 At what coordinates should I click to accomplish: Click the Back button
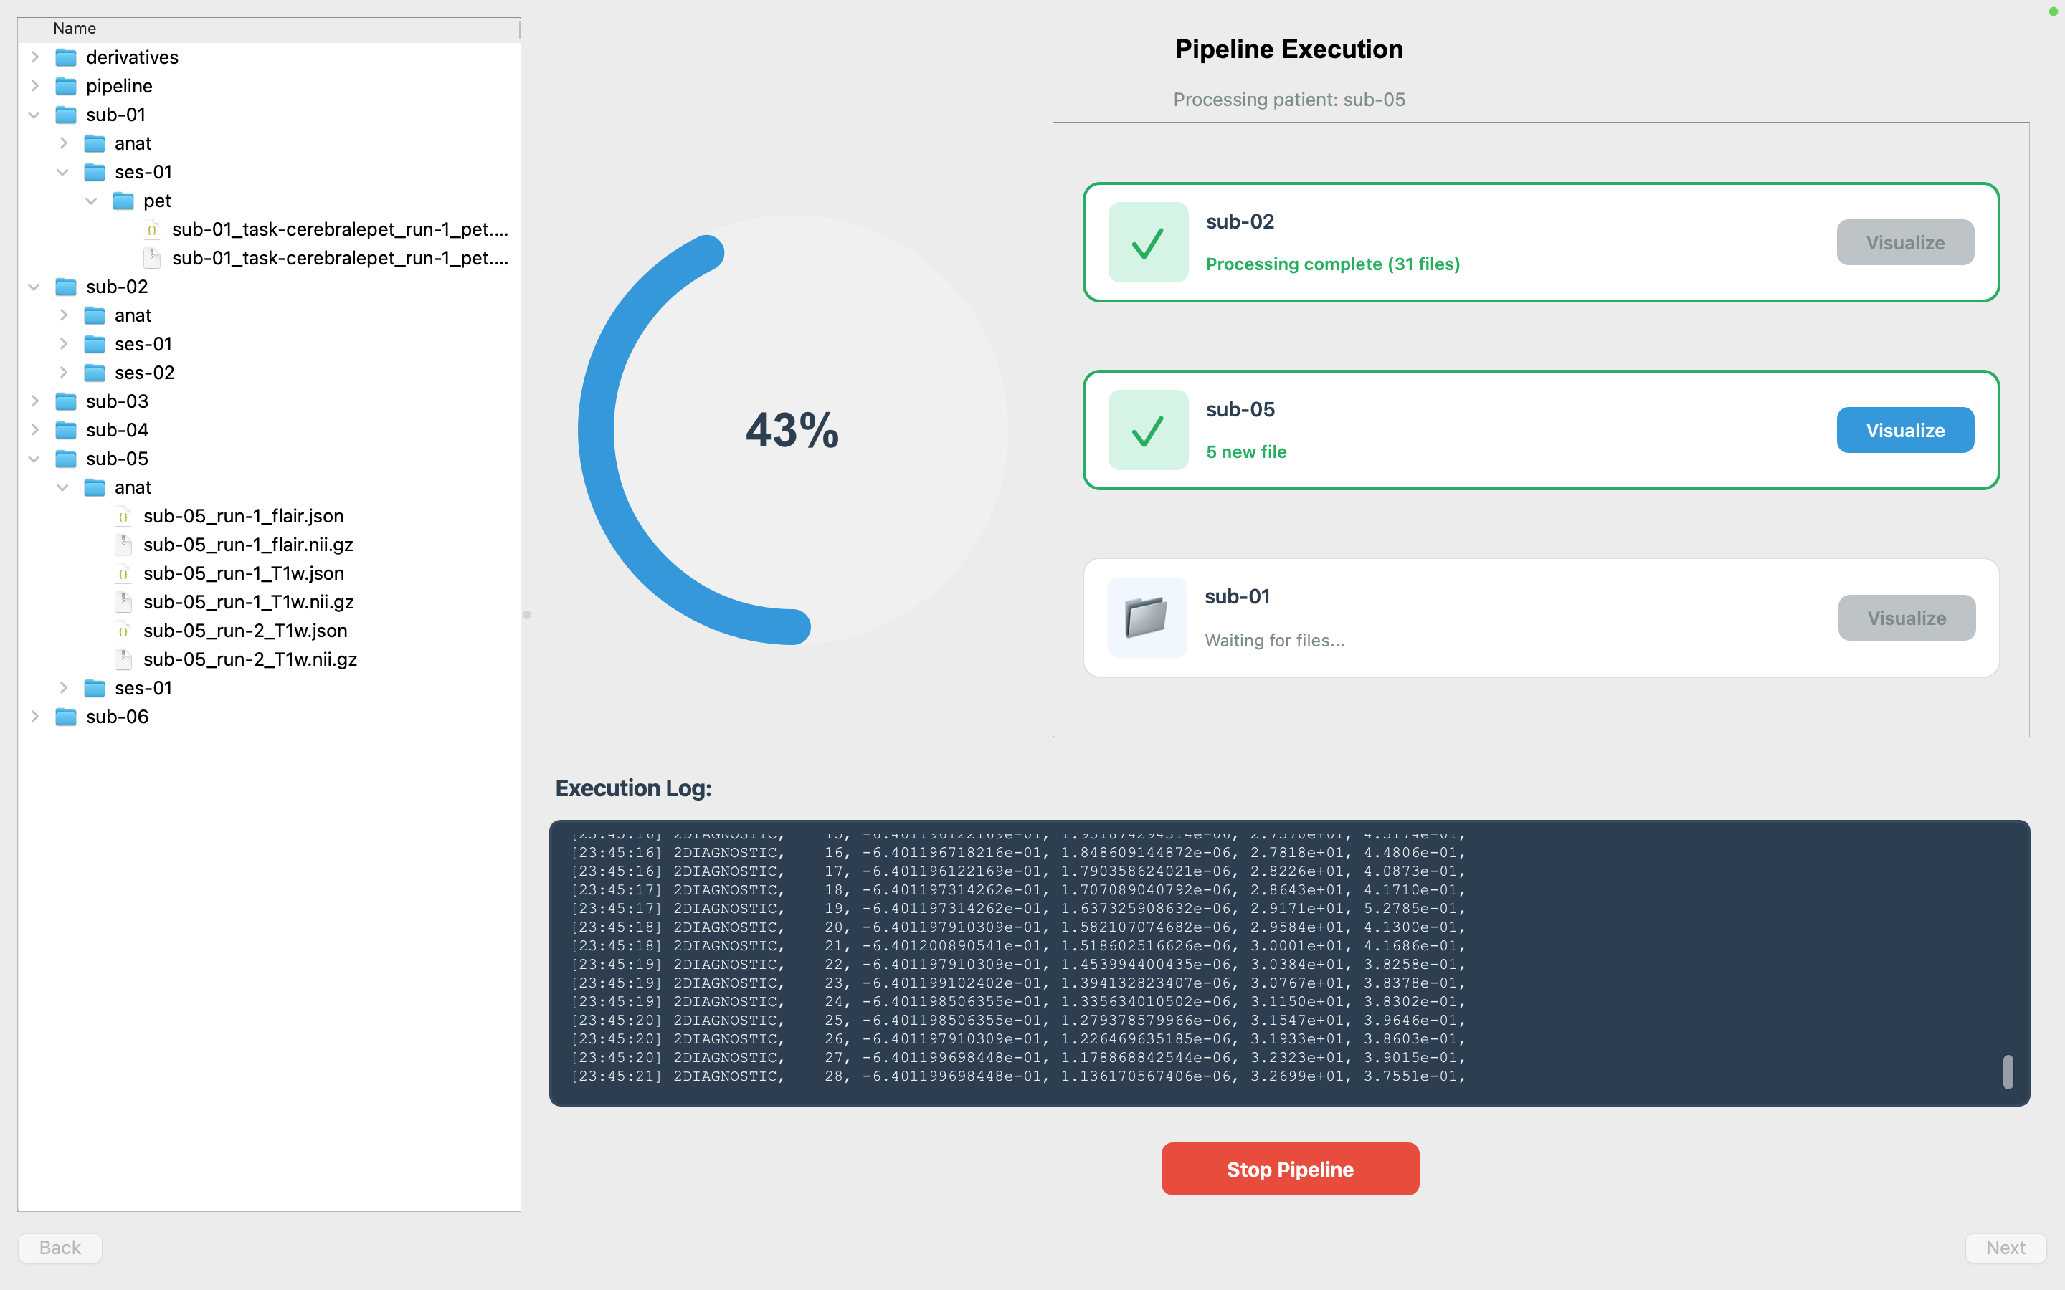(60, 1247)
